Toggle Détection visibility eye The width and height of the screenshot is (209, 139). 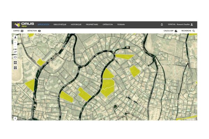[x=39, y=31]
